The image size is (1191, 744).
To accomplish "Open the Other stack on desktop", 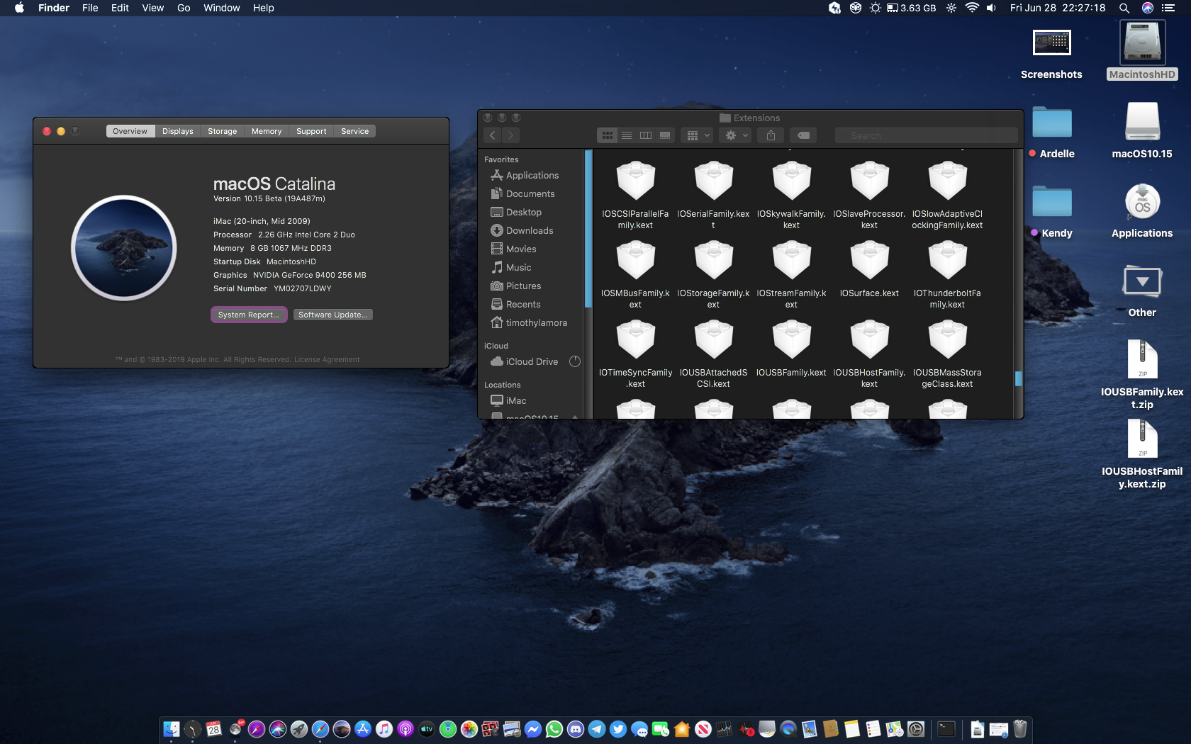I will click(x=1142, y=291).
